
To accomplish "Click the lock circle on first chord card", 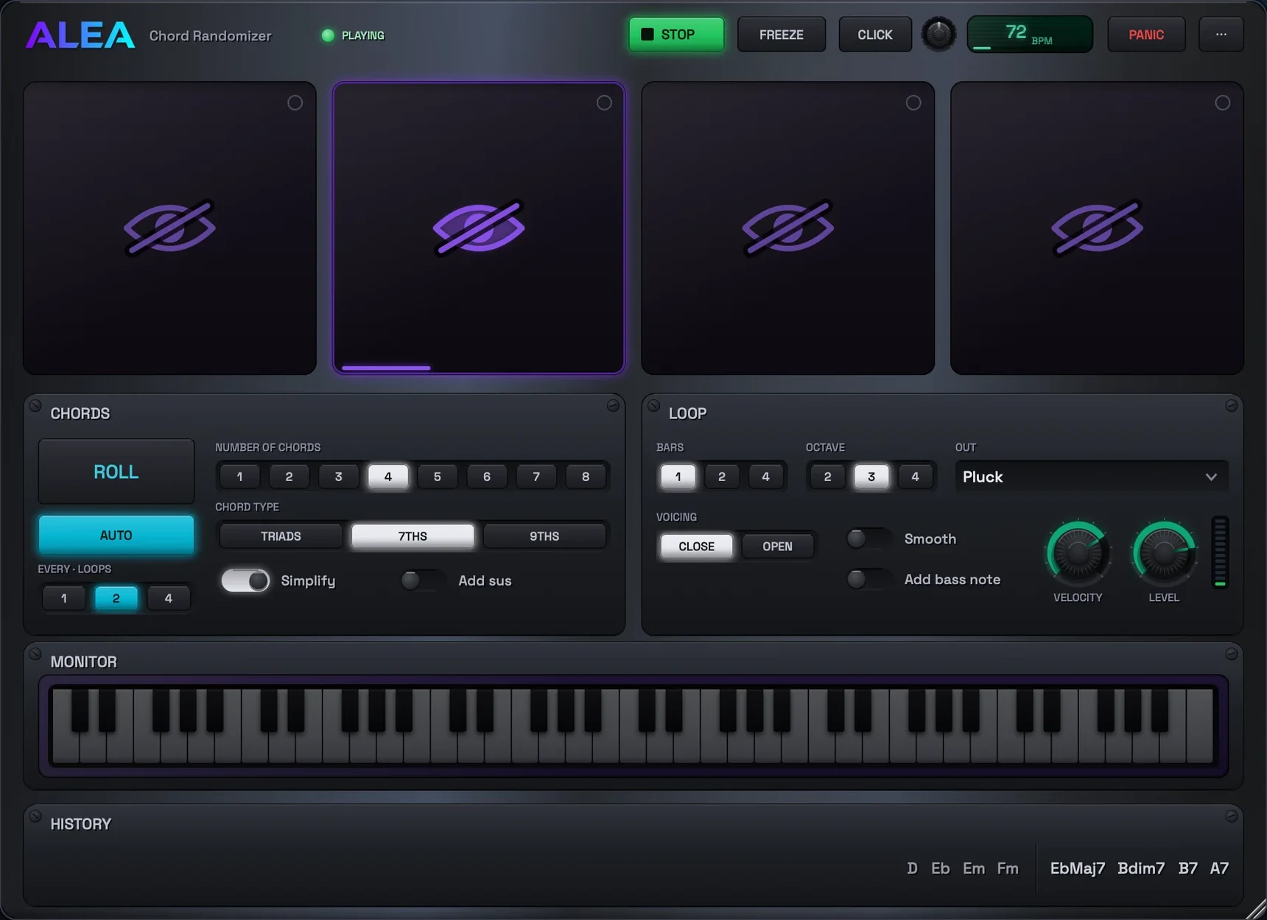I will 295,103.
